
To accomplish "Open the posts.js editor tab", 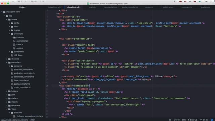I will [92, 7].
